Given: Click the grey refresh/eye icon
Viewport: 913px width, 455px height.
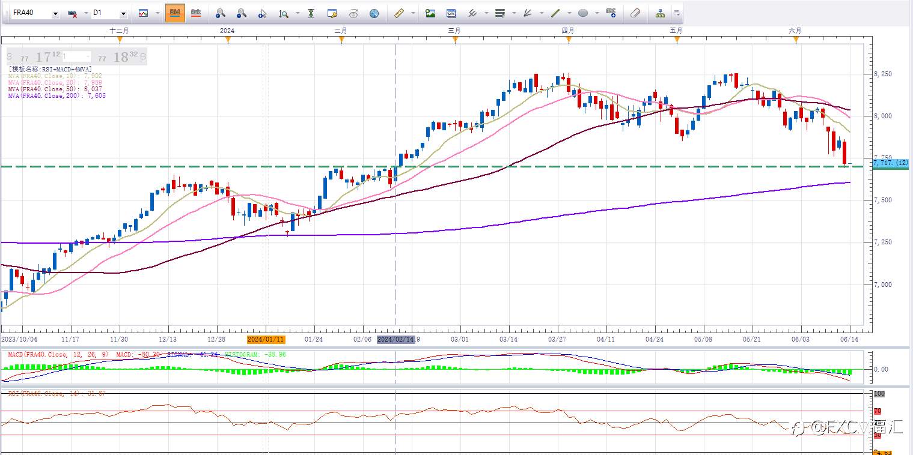Looking at the screenshot, I should point(353,13).
